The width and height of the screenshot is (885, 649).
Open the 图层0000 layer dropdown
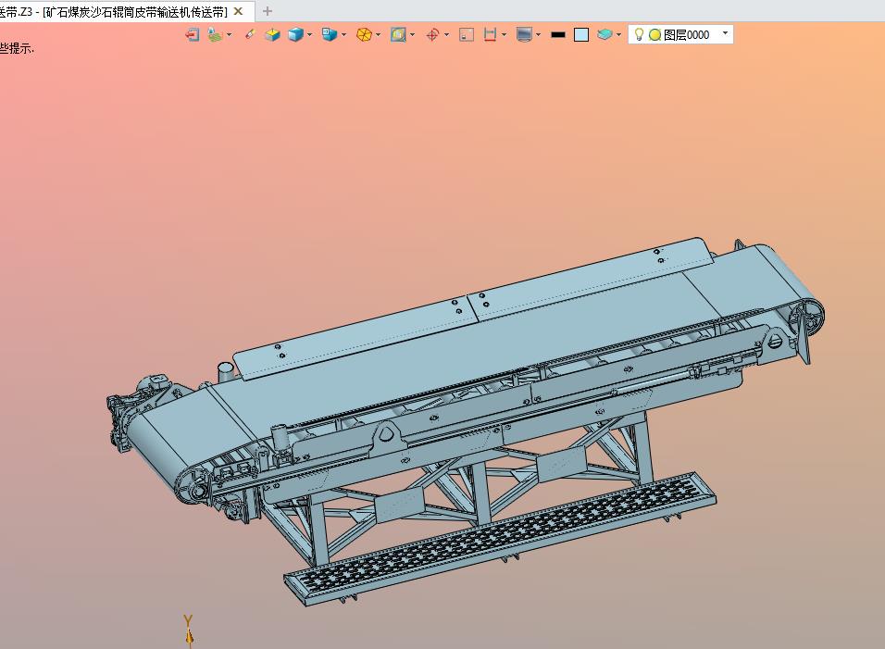[x=725, y=33]
